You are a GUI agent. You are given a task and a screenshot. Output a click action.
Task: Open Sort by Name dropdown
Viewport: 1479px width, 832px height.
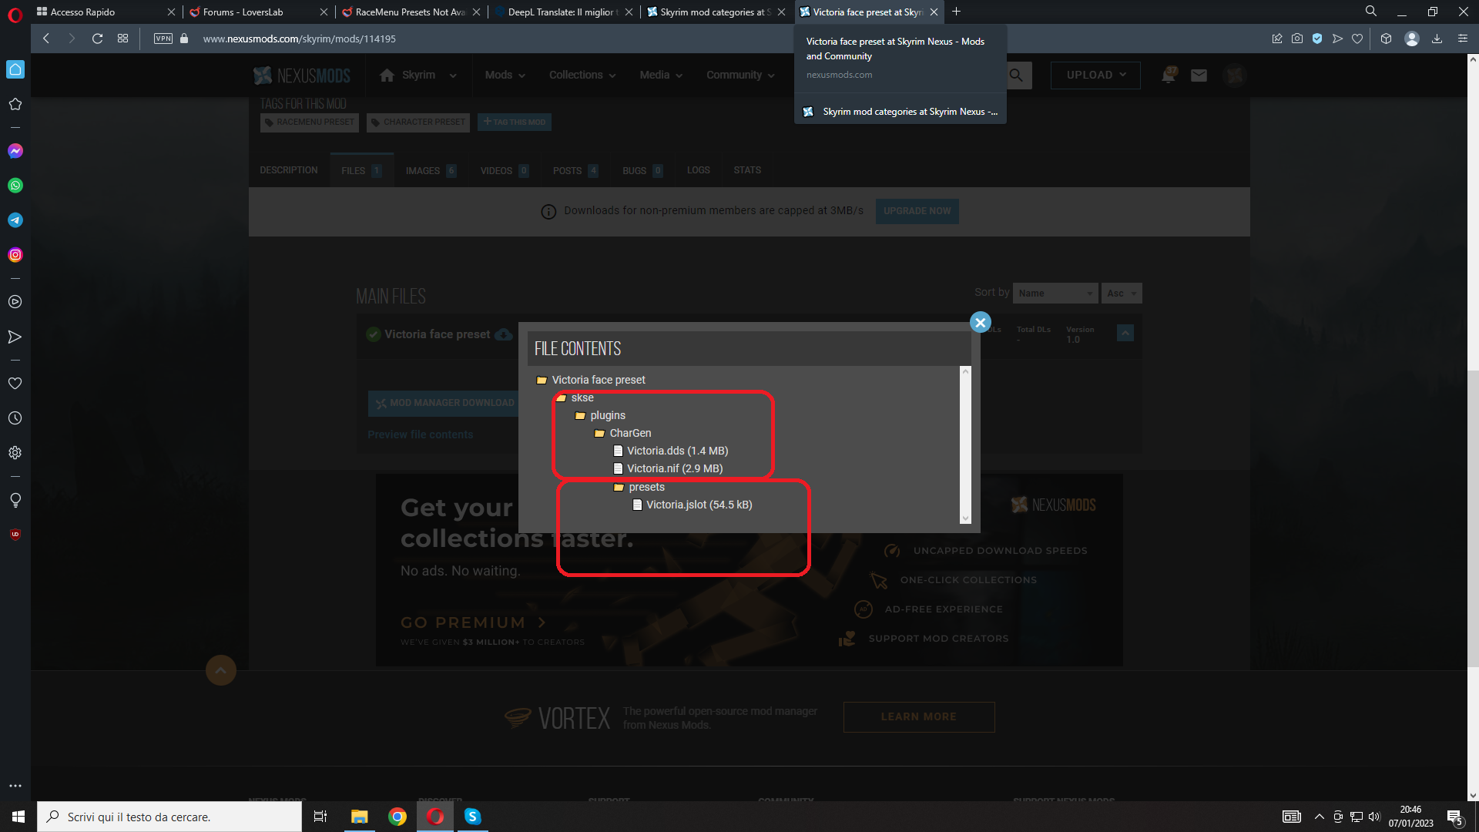(1055, 293)
